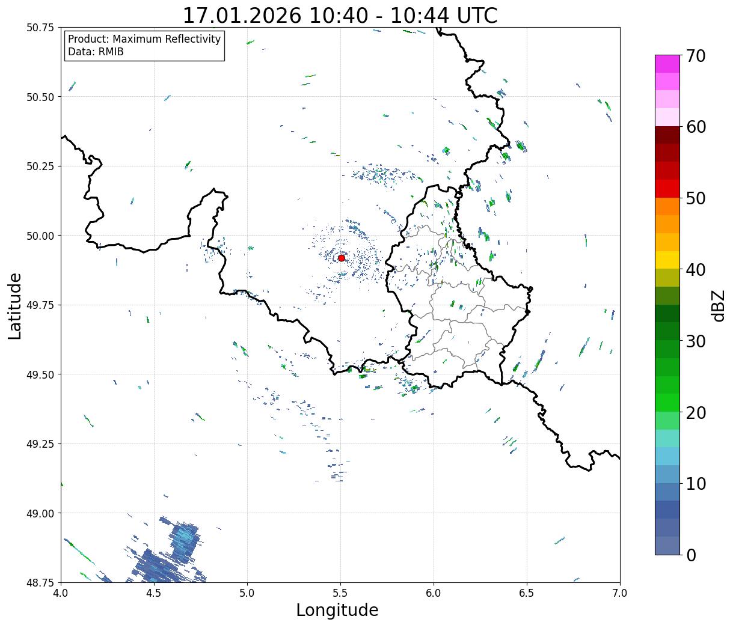Click the 'dBZ' colorbar label

click(x=718, y=305)
